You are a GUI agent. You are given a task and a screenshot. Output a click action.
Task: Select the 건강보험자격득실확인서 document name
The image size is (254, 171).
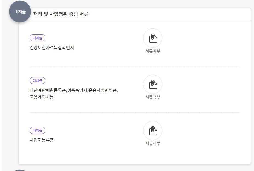(52, 48)
